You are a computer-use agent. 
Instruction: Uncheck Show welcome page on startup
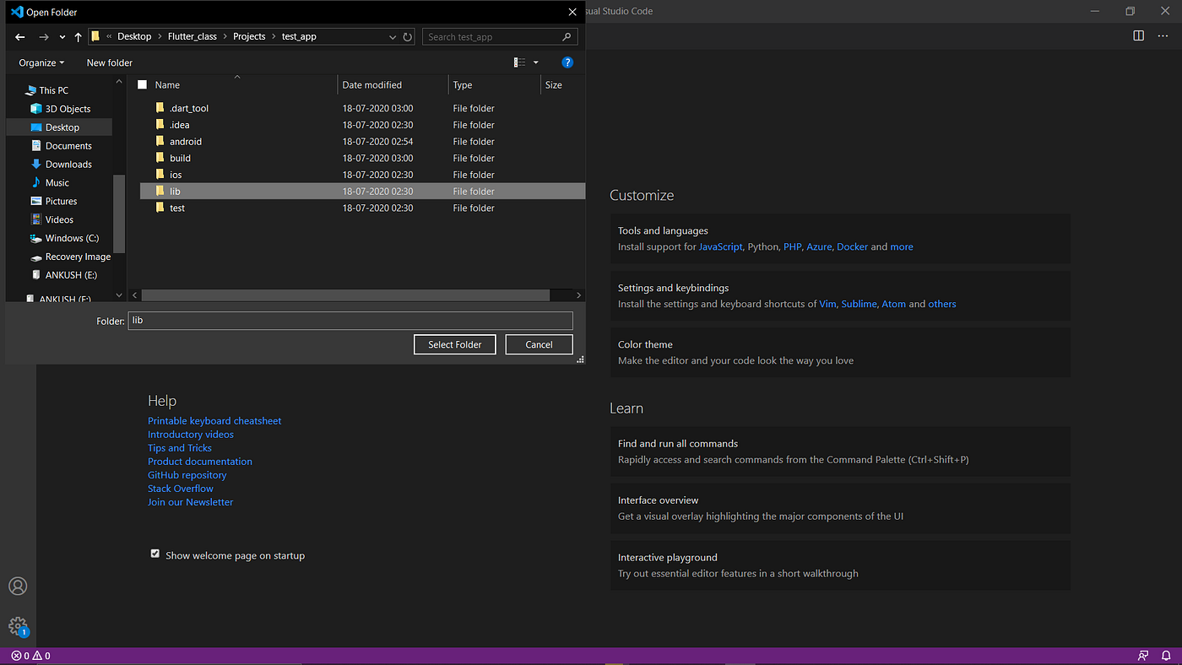click(155, 553)
